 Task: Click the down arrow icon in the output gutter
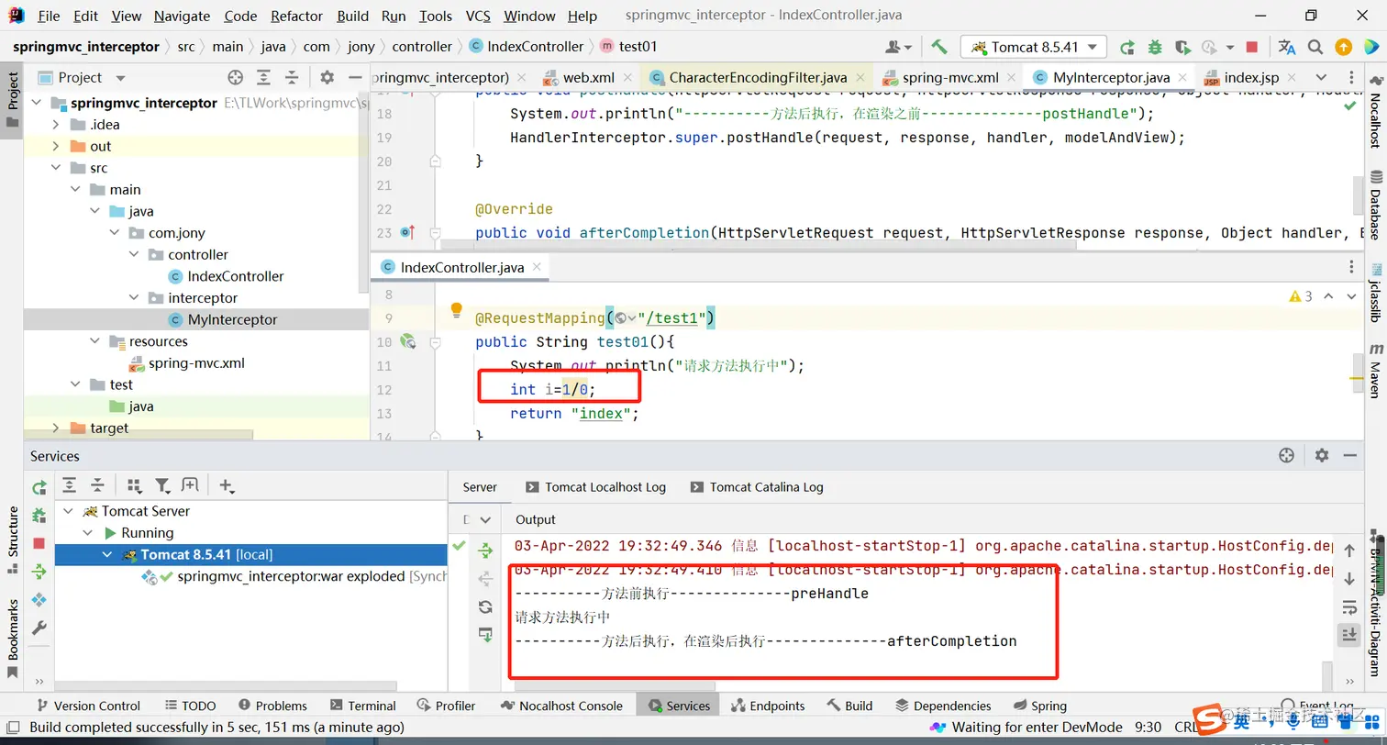pyautogui.click(x=1348, y=579)
